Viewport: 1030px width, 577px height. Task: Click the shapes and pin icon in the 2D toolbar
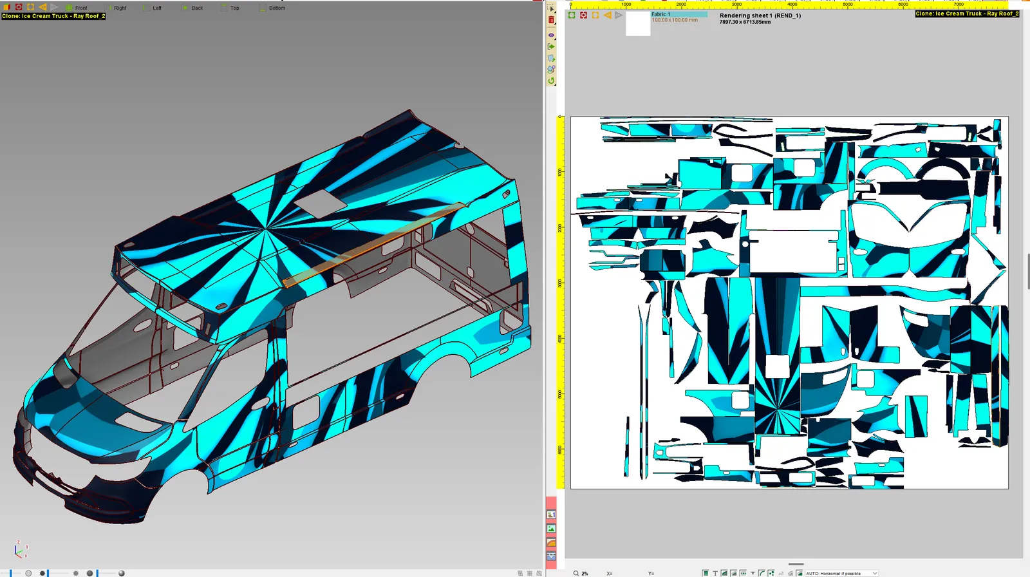click(551, 69)
